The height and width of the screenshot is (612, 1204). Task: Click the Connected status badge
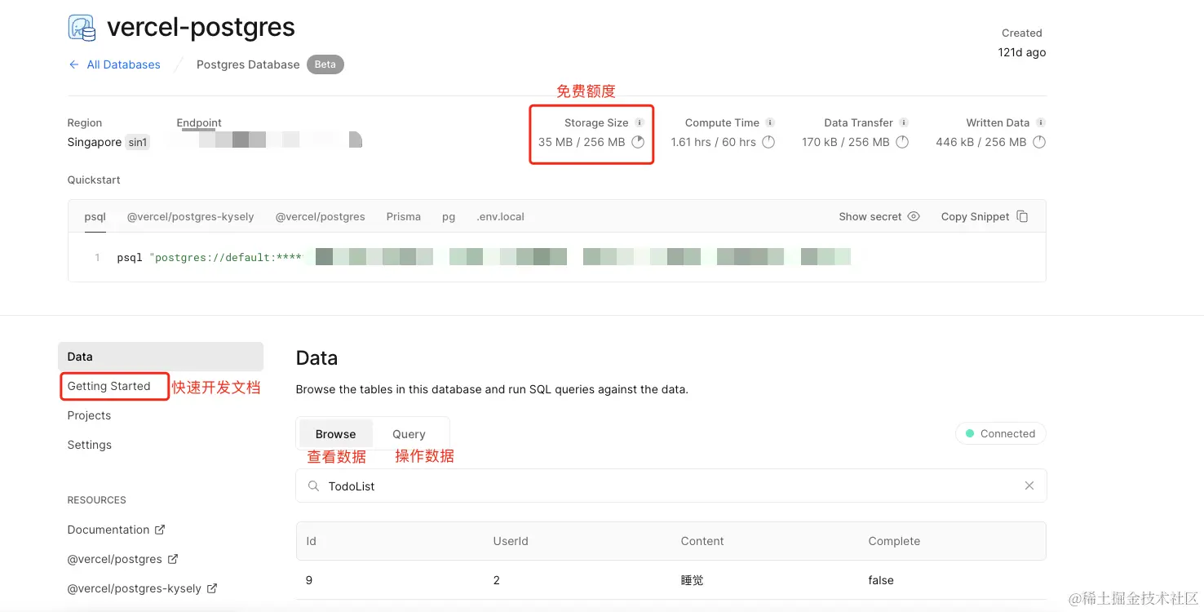1000,433
